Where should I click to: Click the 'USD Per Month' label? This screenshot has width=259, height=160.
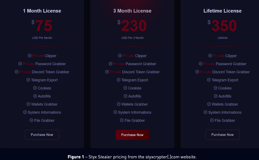click(x=42, y=38)
